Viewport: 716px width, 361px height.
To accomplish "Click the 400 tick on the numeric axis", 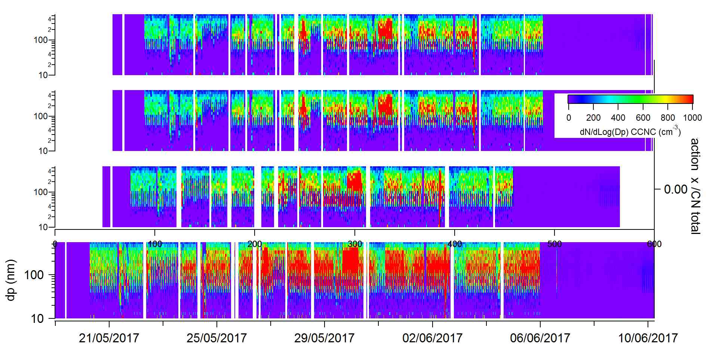I will [455, 244].
